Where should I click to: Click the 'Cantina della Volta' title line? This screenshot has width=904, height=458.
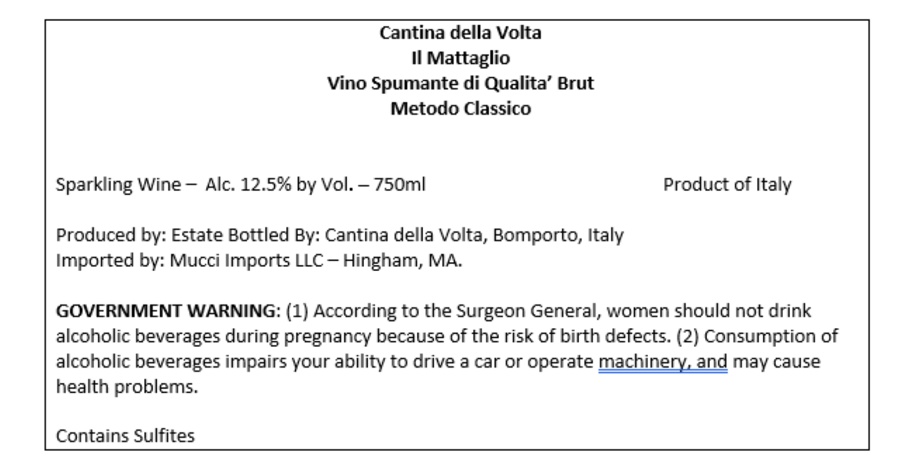pos(460,33)
